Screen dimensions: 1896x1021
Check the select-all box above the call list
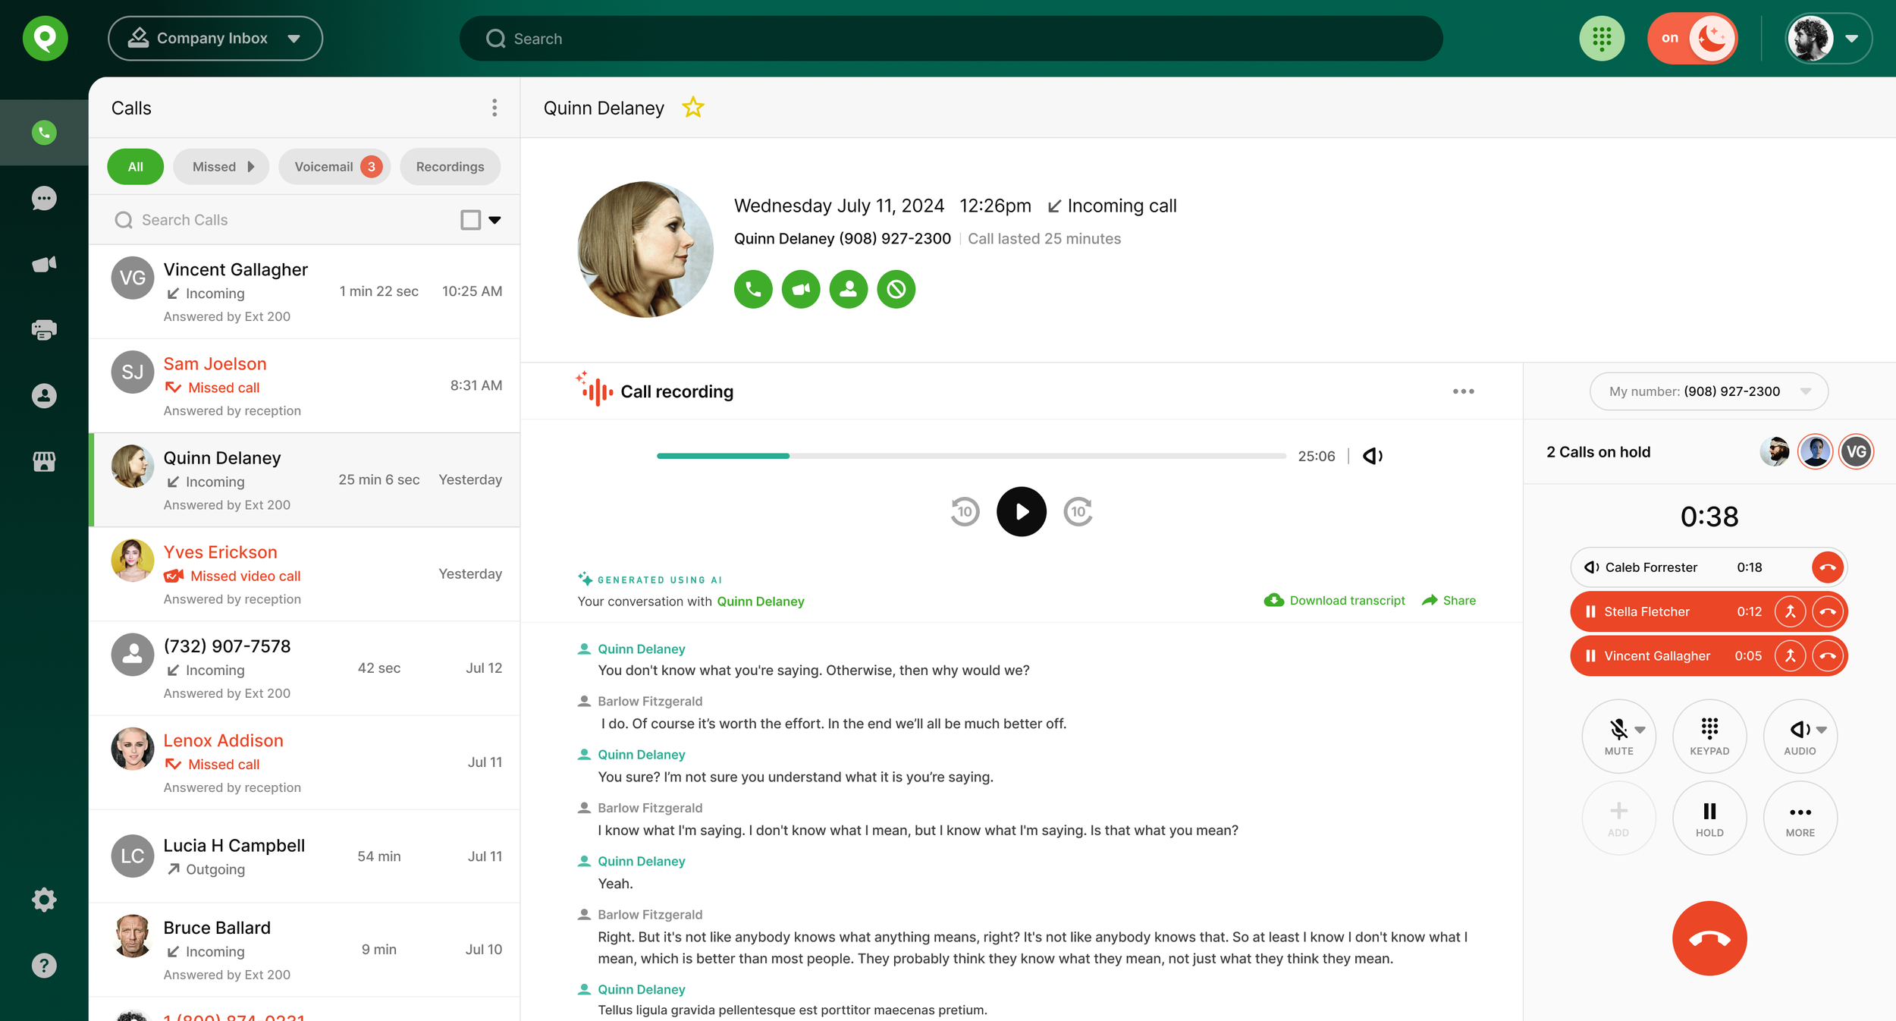tap(470, 219)
